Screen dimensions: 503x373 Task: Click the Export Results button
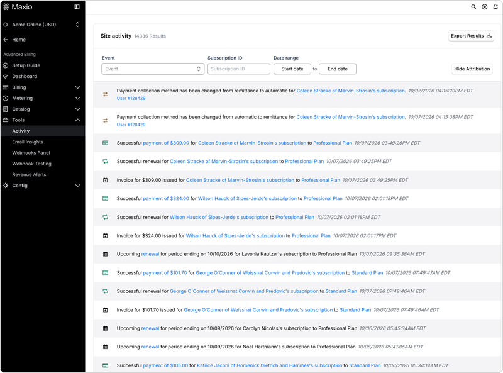tap(471, 36)
